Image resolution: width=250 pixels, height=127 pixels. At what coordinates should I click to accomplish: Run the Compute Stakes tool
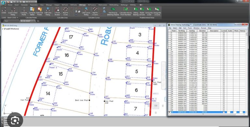click(32, 11)
